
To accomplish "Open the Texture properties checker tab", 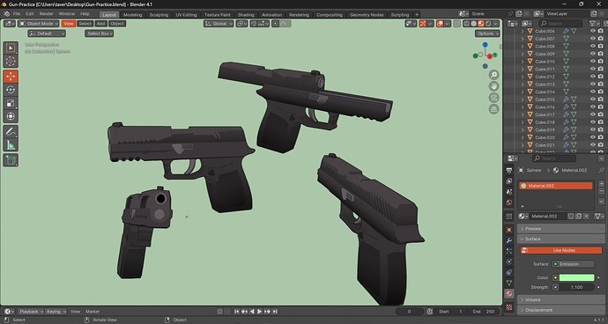I will (509, 307).
